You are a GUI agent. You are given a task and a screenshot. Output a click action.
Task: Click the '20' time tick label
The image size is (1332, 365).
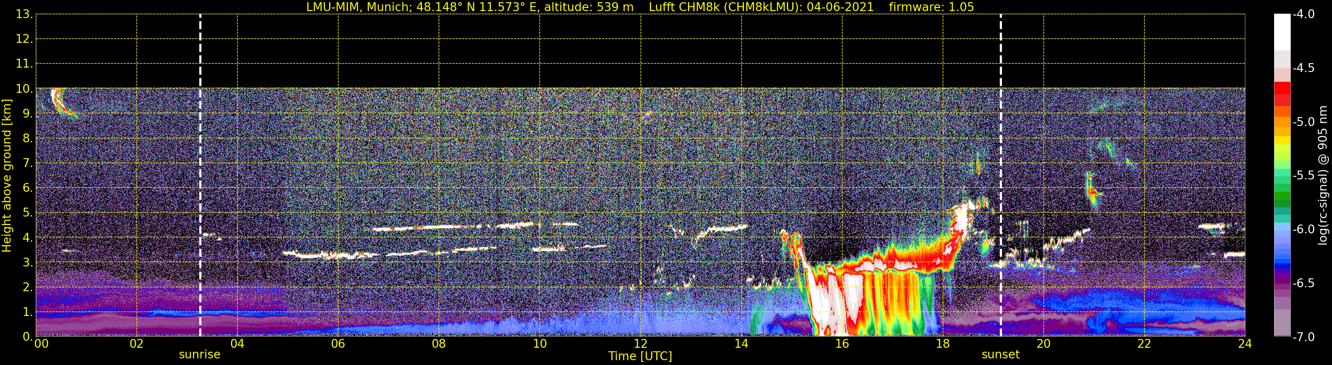[x=1044, y=344]
